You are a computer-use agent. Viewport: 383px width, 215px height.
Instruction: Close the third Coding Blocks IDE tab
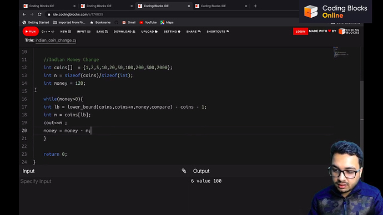pyautogui.click(x=189, y=6)
